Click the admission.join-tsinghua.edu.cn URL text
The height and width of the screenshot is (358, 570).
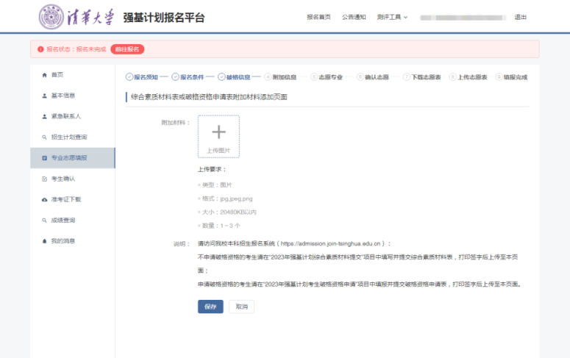pos(330,243)
